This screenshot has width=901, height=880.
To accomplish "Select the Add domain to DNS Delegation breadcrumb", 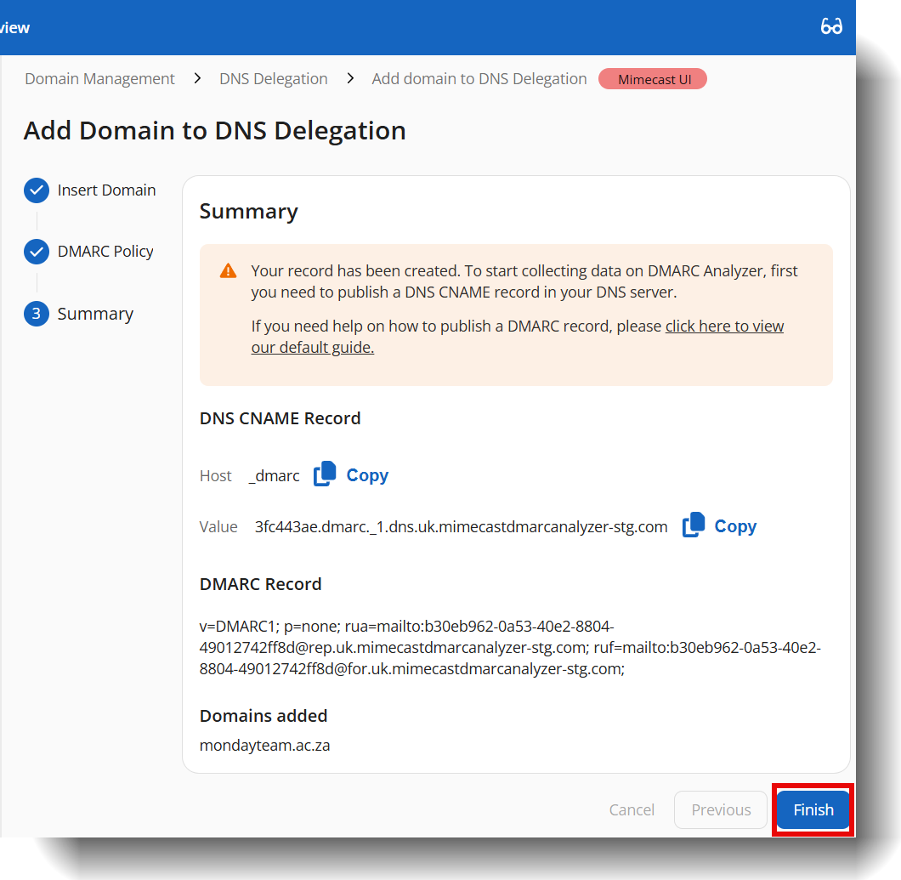I will 479,78.
